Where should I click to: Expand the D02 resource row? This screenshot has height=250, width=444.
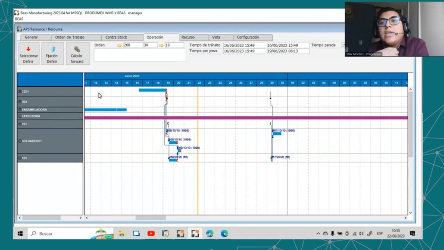tap(20, 102)
